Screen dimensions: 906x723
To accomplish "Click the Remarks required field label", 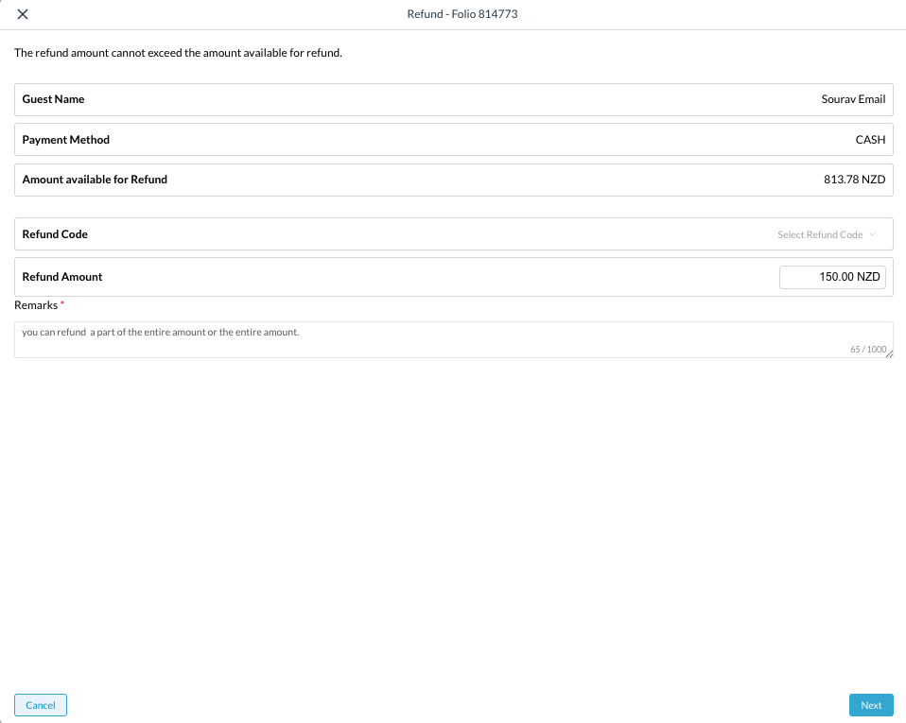I will point(38,305).
